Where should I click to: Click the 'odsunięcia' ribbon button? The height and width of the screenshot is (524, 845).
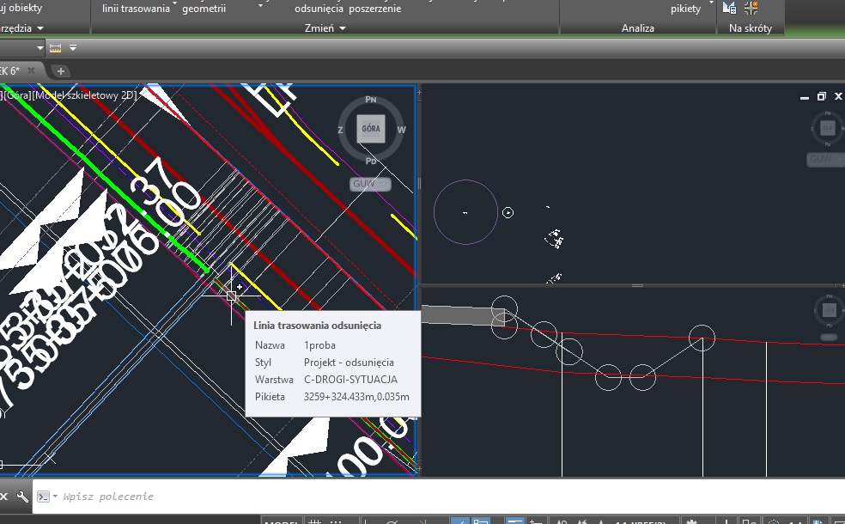click(x=319, y=9)
